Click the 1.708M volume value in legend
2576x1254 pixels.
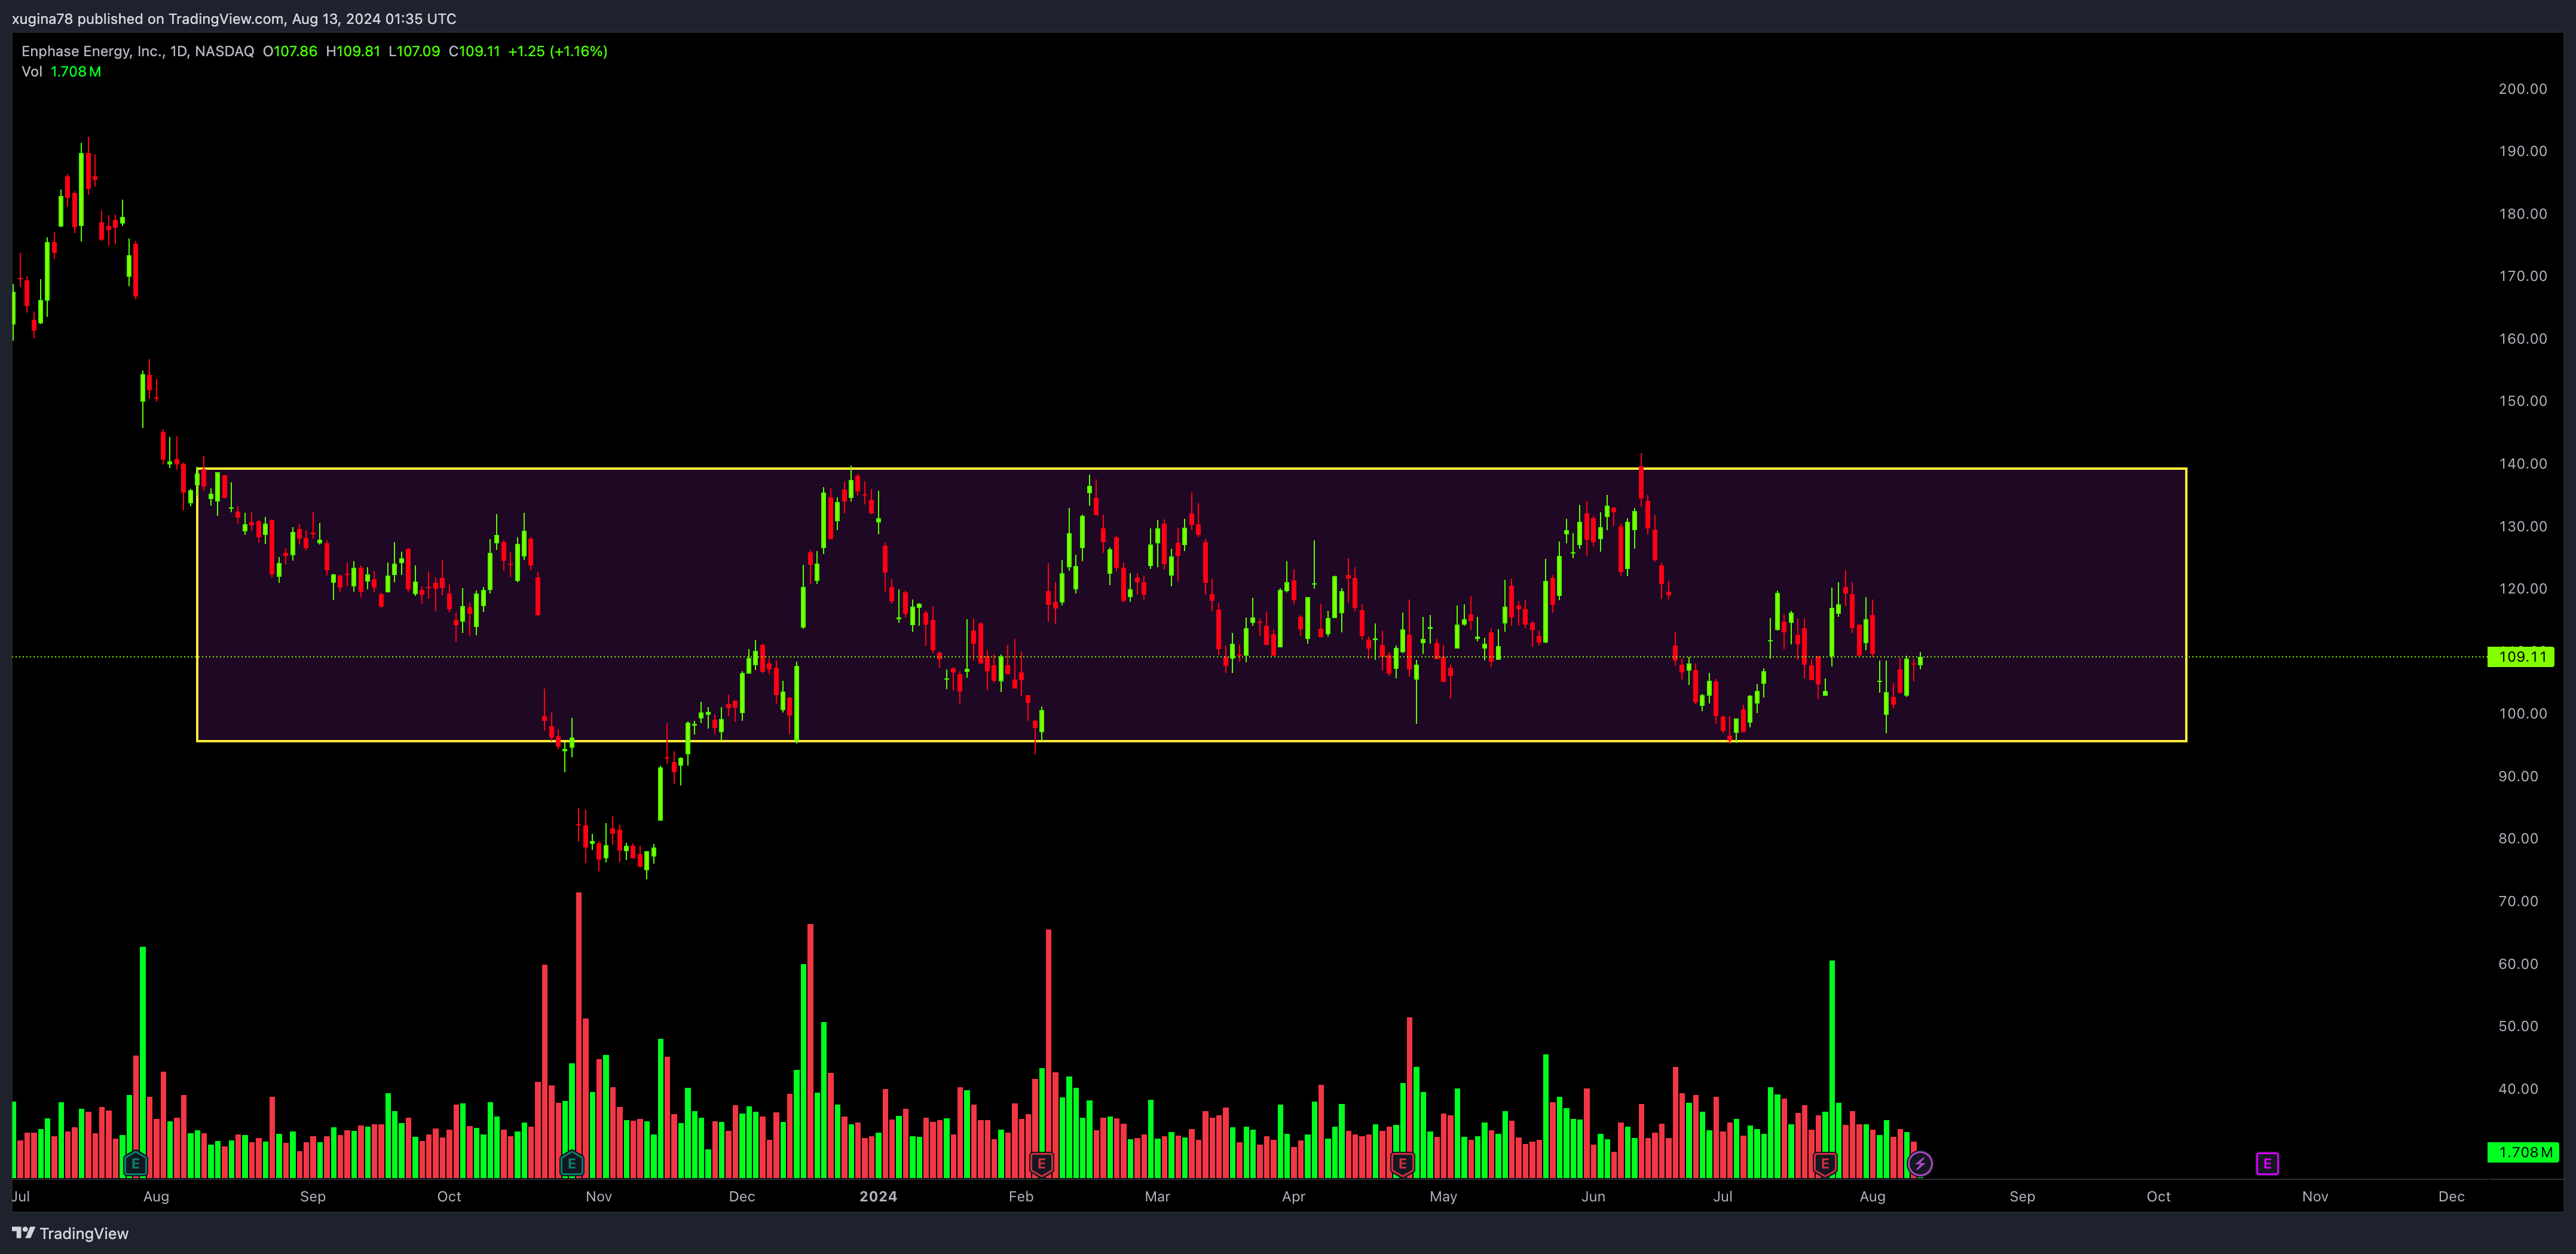point(76,71)
